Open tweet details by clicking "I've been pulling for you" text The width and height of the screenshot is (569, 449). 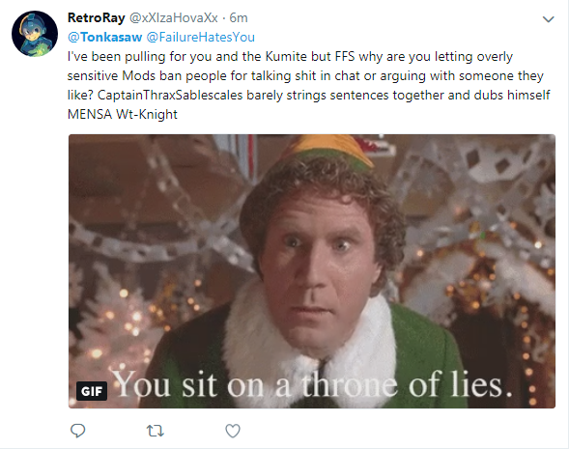click(139, 57)
